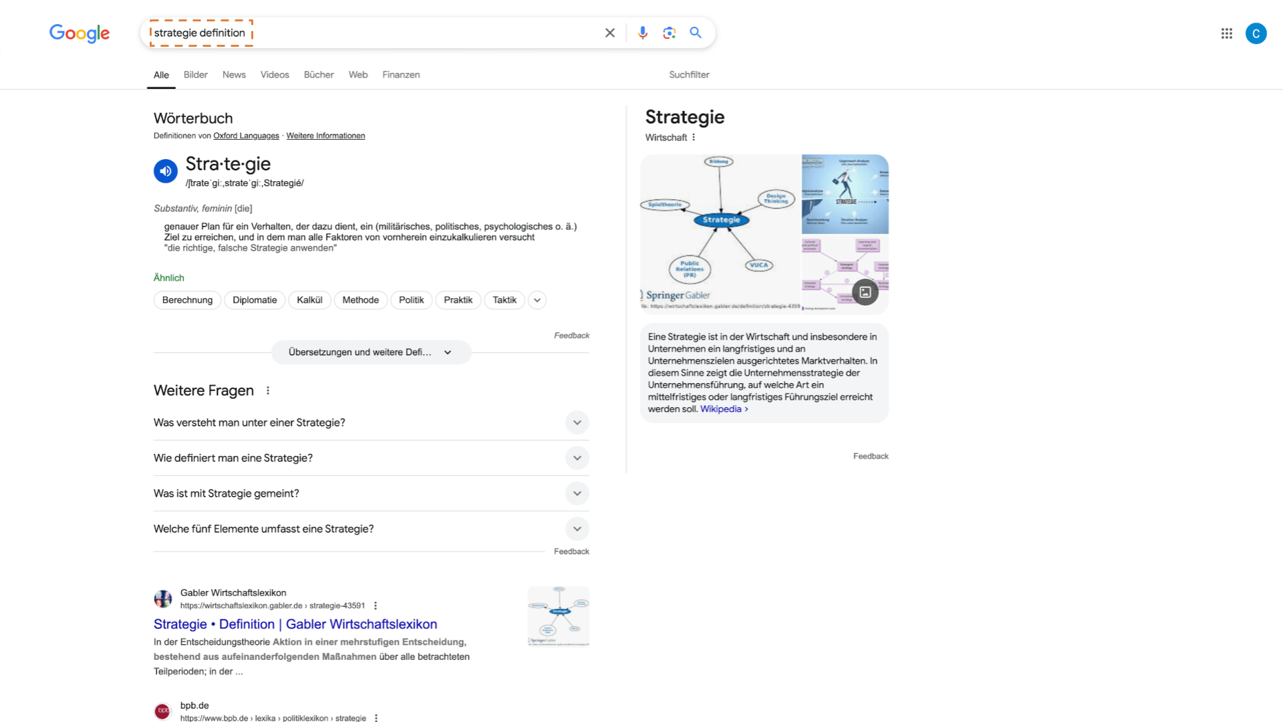The image size is (1283, 722).
Task: Expand 'Was versteht man unter einer Strategie?'
Action: tap(577, 423)
